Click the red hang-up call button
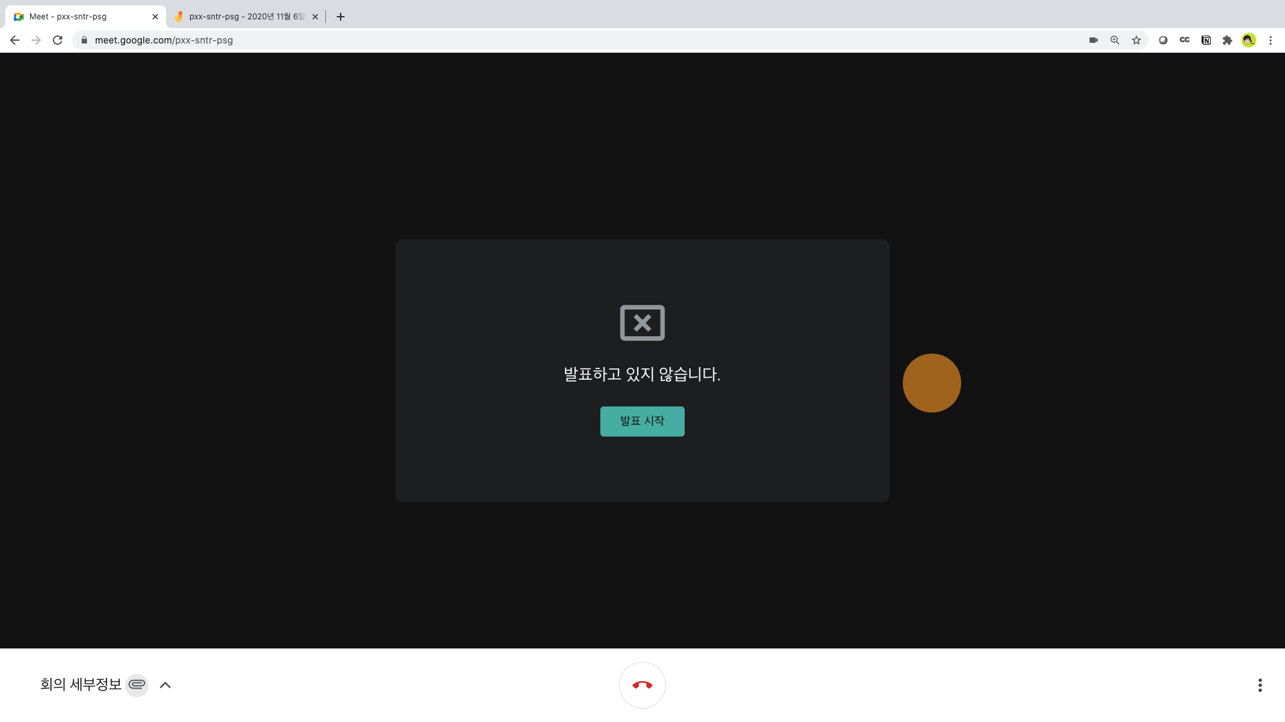Viewport: 1285px width, 722px height. (x=642, y=685)
